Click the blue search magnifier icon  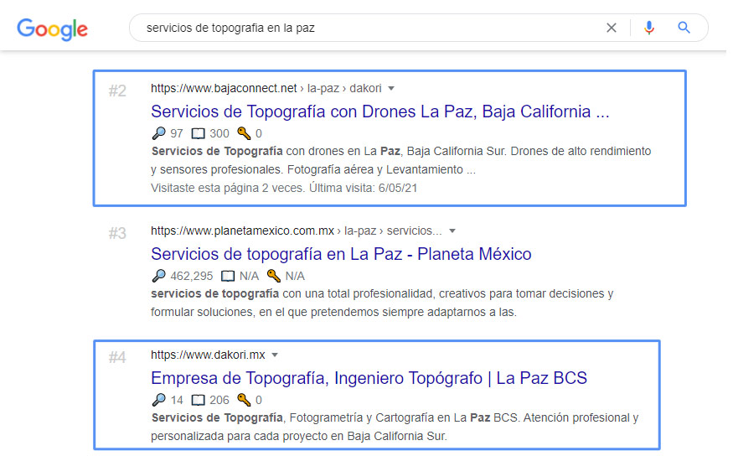pos(684,28)
